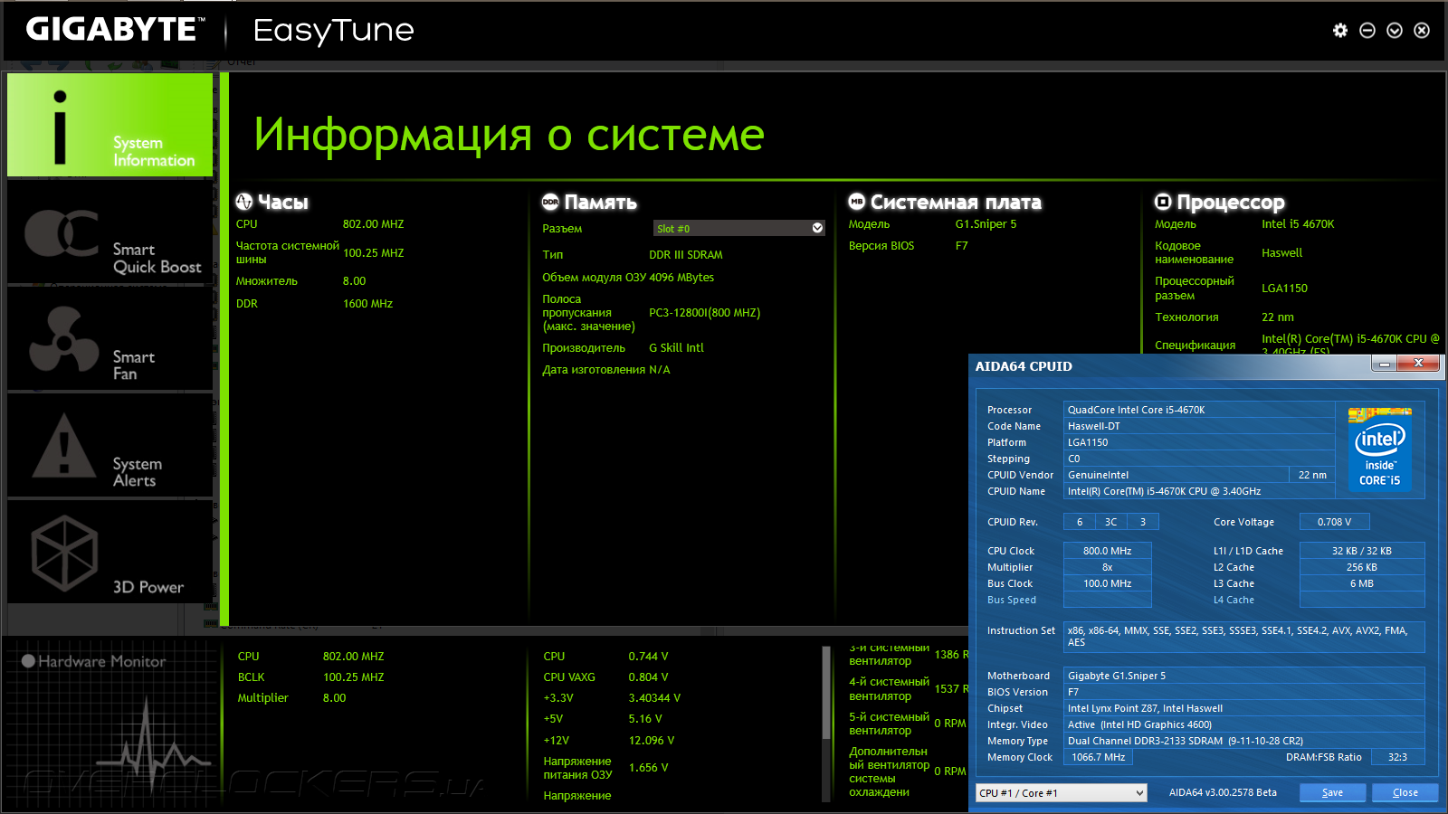Screen dimensions: 1448x814
Task: Open EasyTune settings gear icon
Action: [x=1340, y=31]
